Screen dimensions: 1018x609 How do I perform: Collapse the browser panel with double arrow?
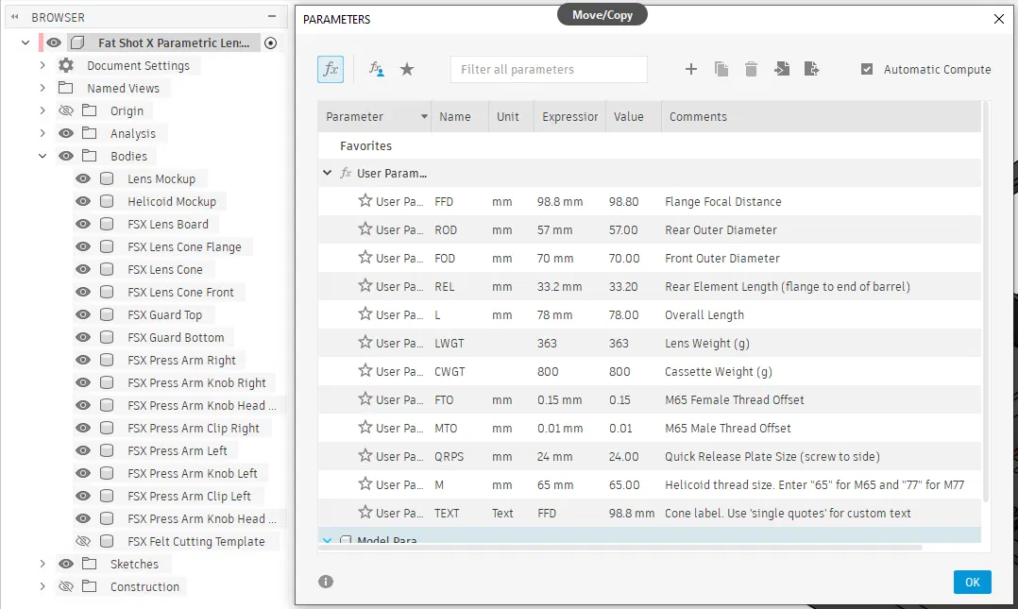(14, 18)
